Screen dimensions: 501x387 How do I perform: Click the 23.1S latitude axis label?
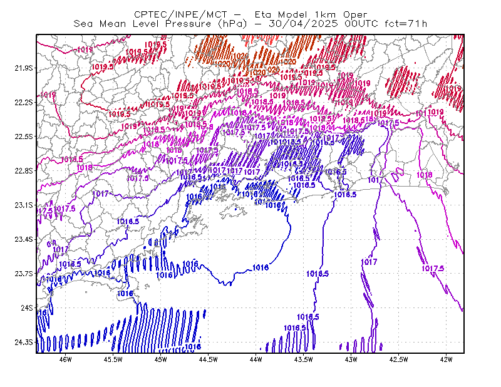click(x=24, y=205)
